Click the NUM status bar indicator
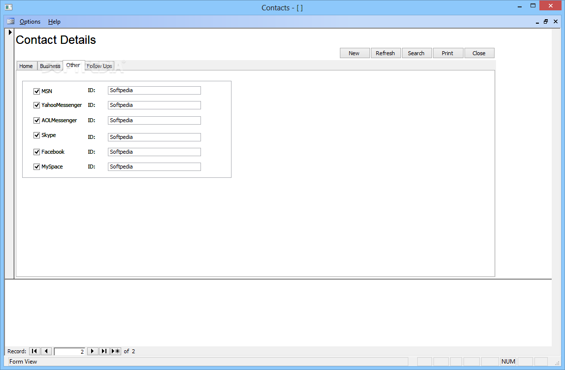The image size is (565, 370). point(508,361)
